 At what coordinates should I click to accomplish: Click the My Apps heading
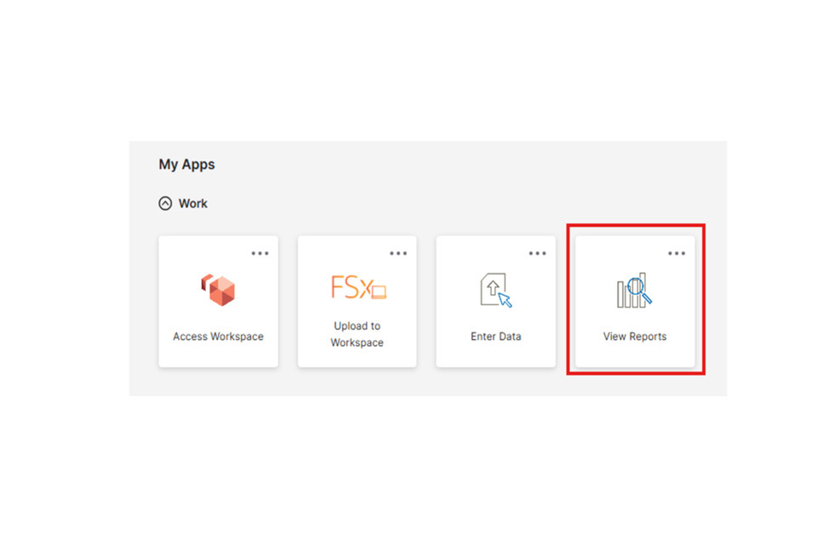[186, 165]
